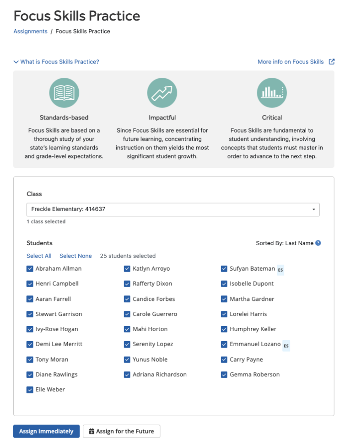Uncheck the Abraham Allman checkbox

tap(30, 269)
